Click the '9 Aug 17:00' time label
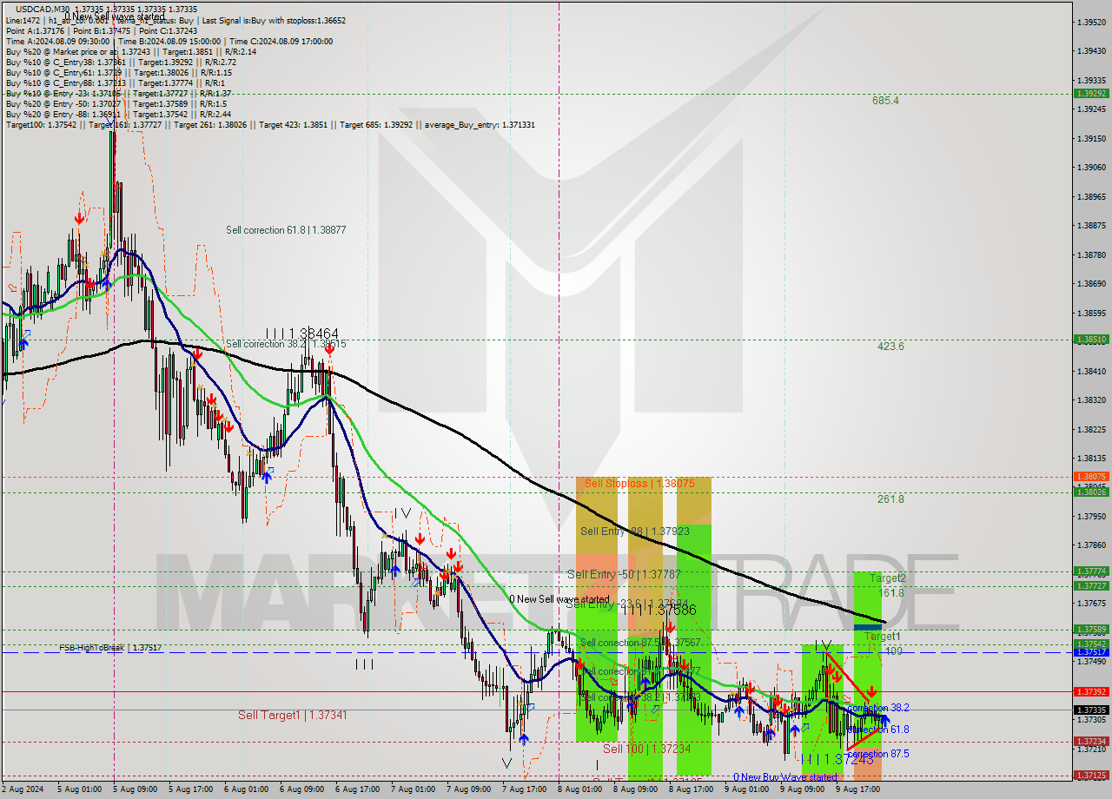The height and width of the screenshot is (799, 1112). point(859,790)
